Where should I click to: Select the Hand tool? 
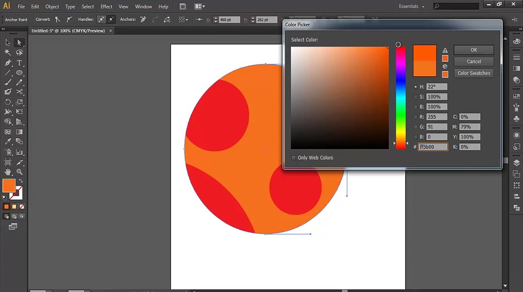(x=8, y=172)
